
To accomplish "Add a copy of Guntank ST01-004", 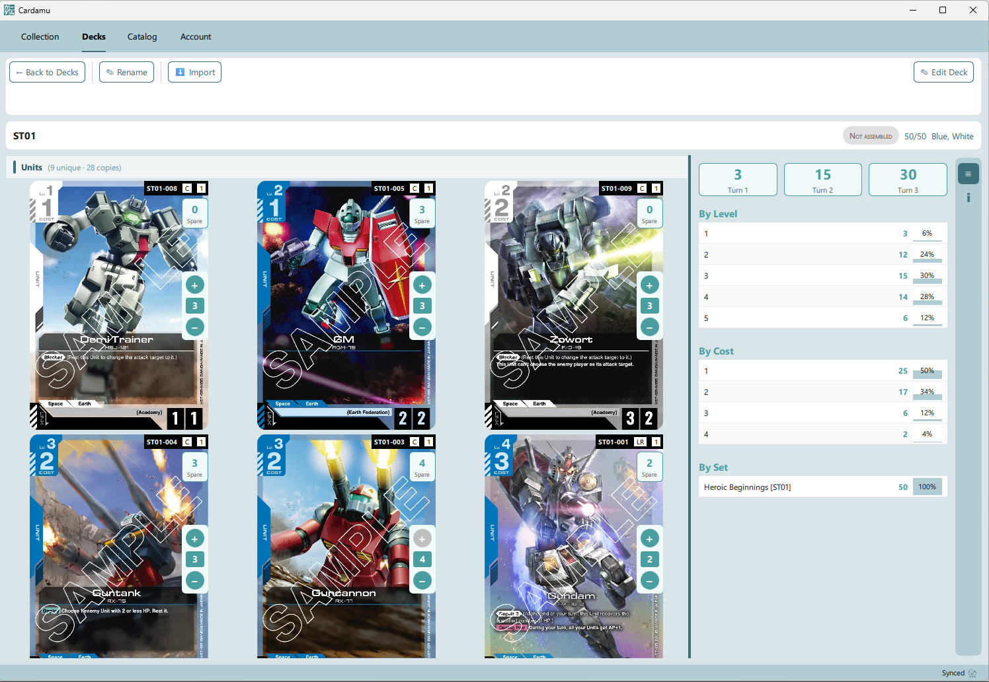I will point(194,539).
